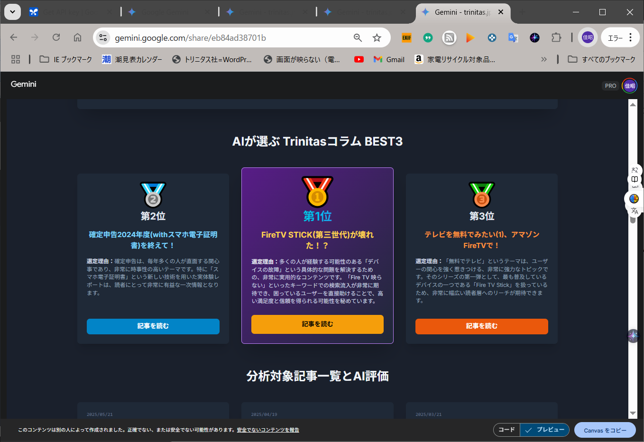This screenshot has width=644, height=442.
Task: Open 画面が映らない bookmark
Action: (x=302, y=59)
